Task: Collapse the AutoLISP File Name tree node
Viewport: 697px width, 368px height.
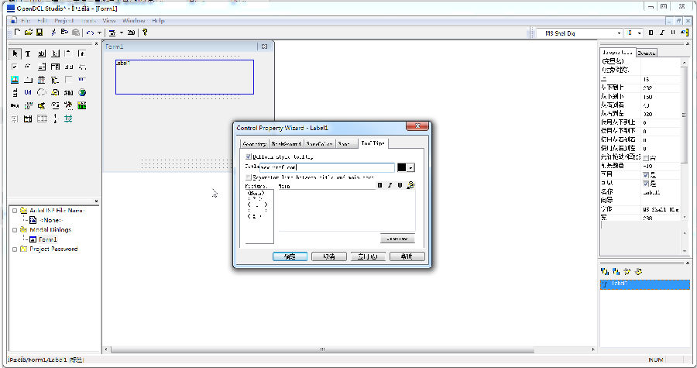Action: pyautogui.click(x=15, y=211)
